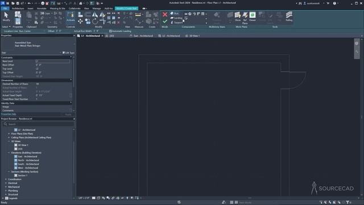Click the red Cancel Edit Mode X
The width and height of the screenshot is (364, 205).
(x=165, y=14)
